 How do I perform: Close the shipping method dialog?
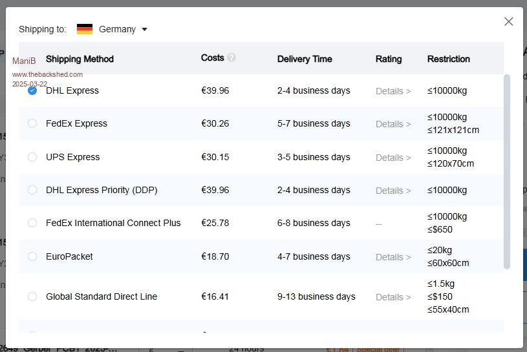coord(508,21)
